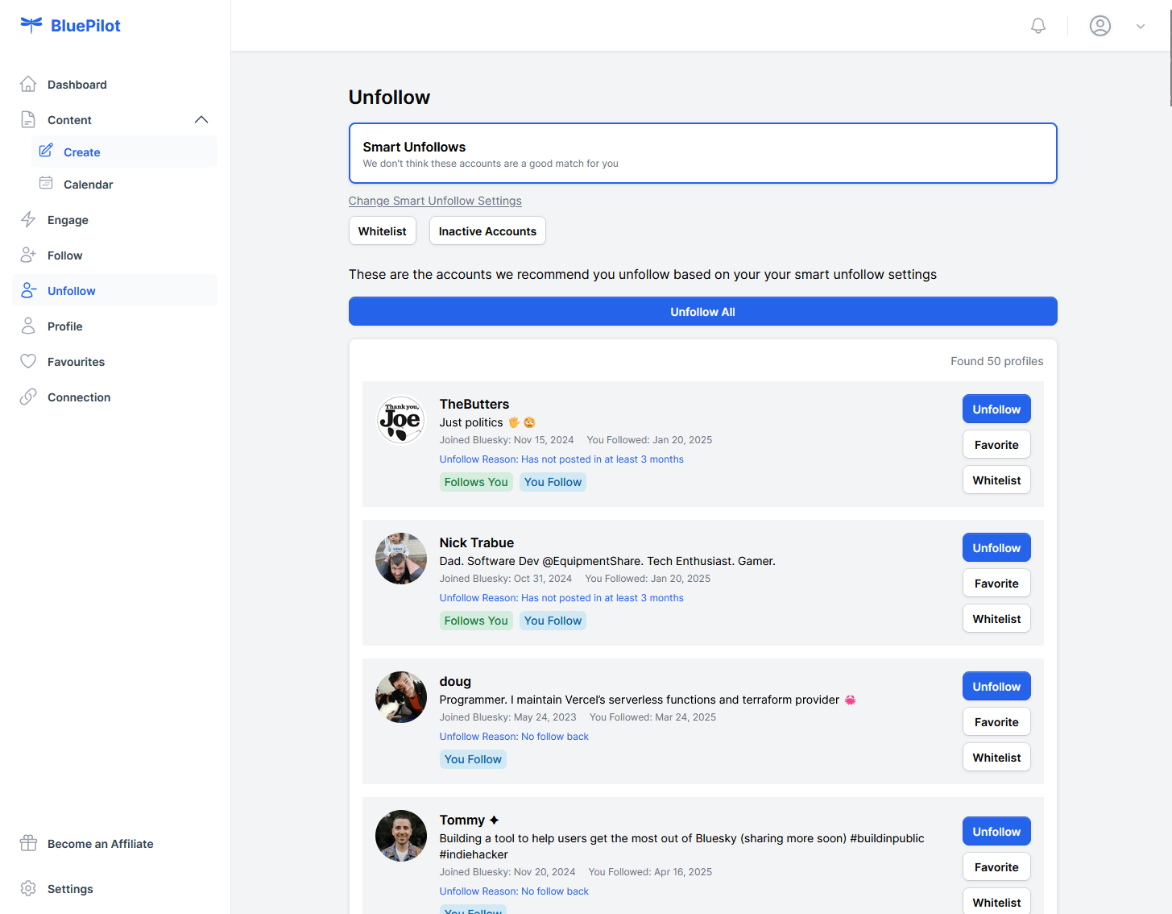Click the Become an Affiliate gift icon
Screen dimensions: 1172x914
click(28, 844)
